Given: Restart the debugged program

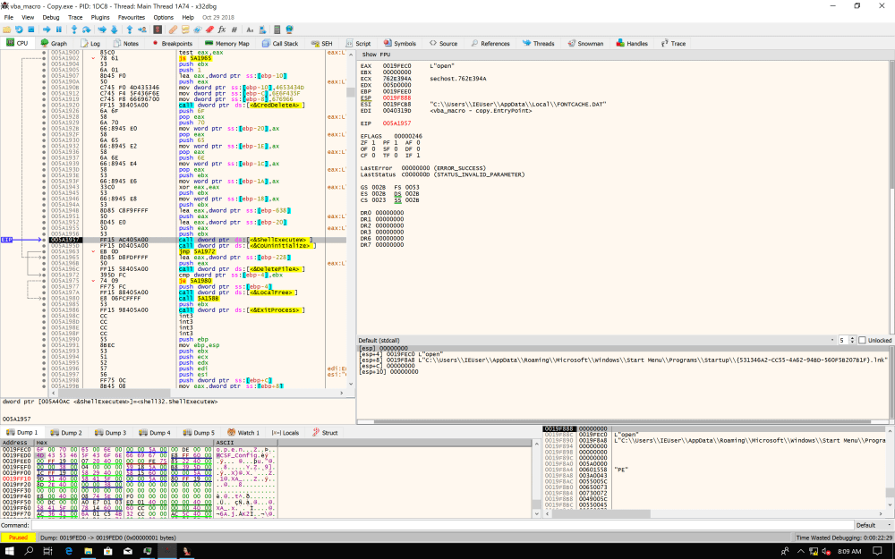Looking at the screenshot, I should tap(20, 29).
